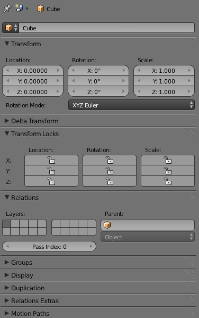The height and width of the screenshot is (318, 199).
Task: Toggle Rotation Z lock
Action: (x=110, y=181)
